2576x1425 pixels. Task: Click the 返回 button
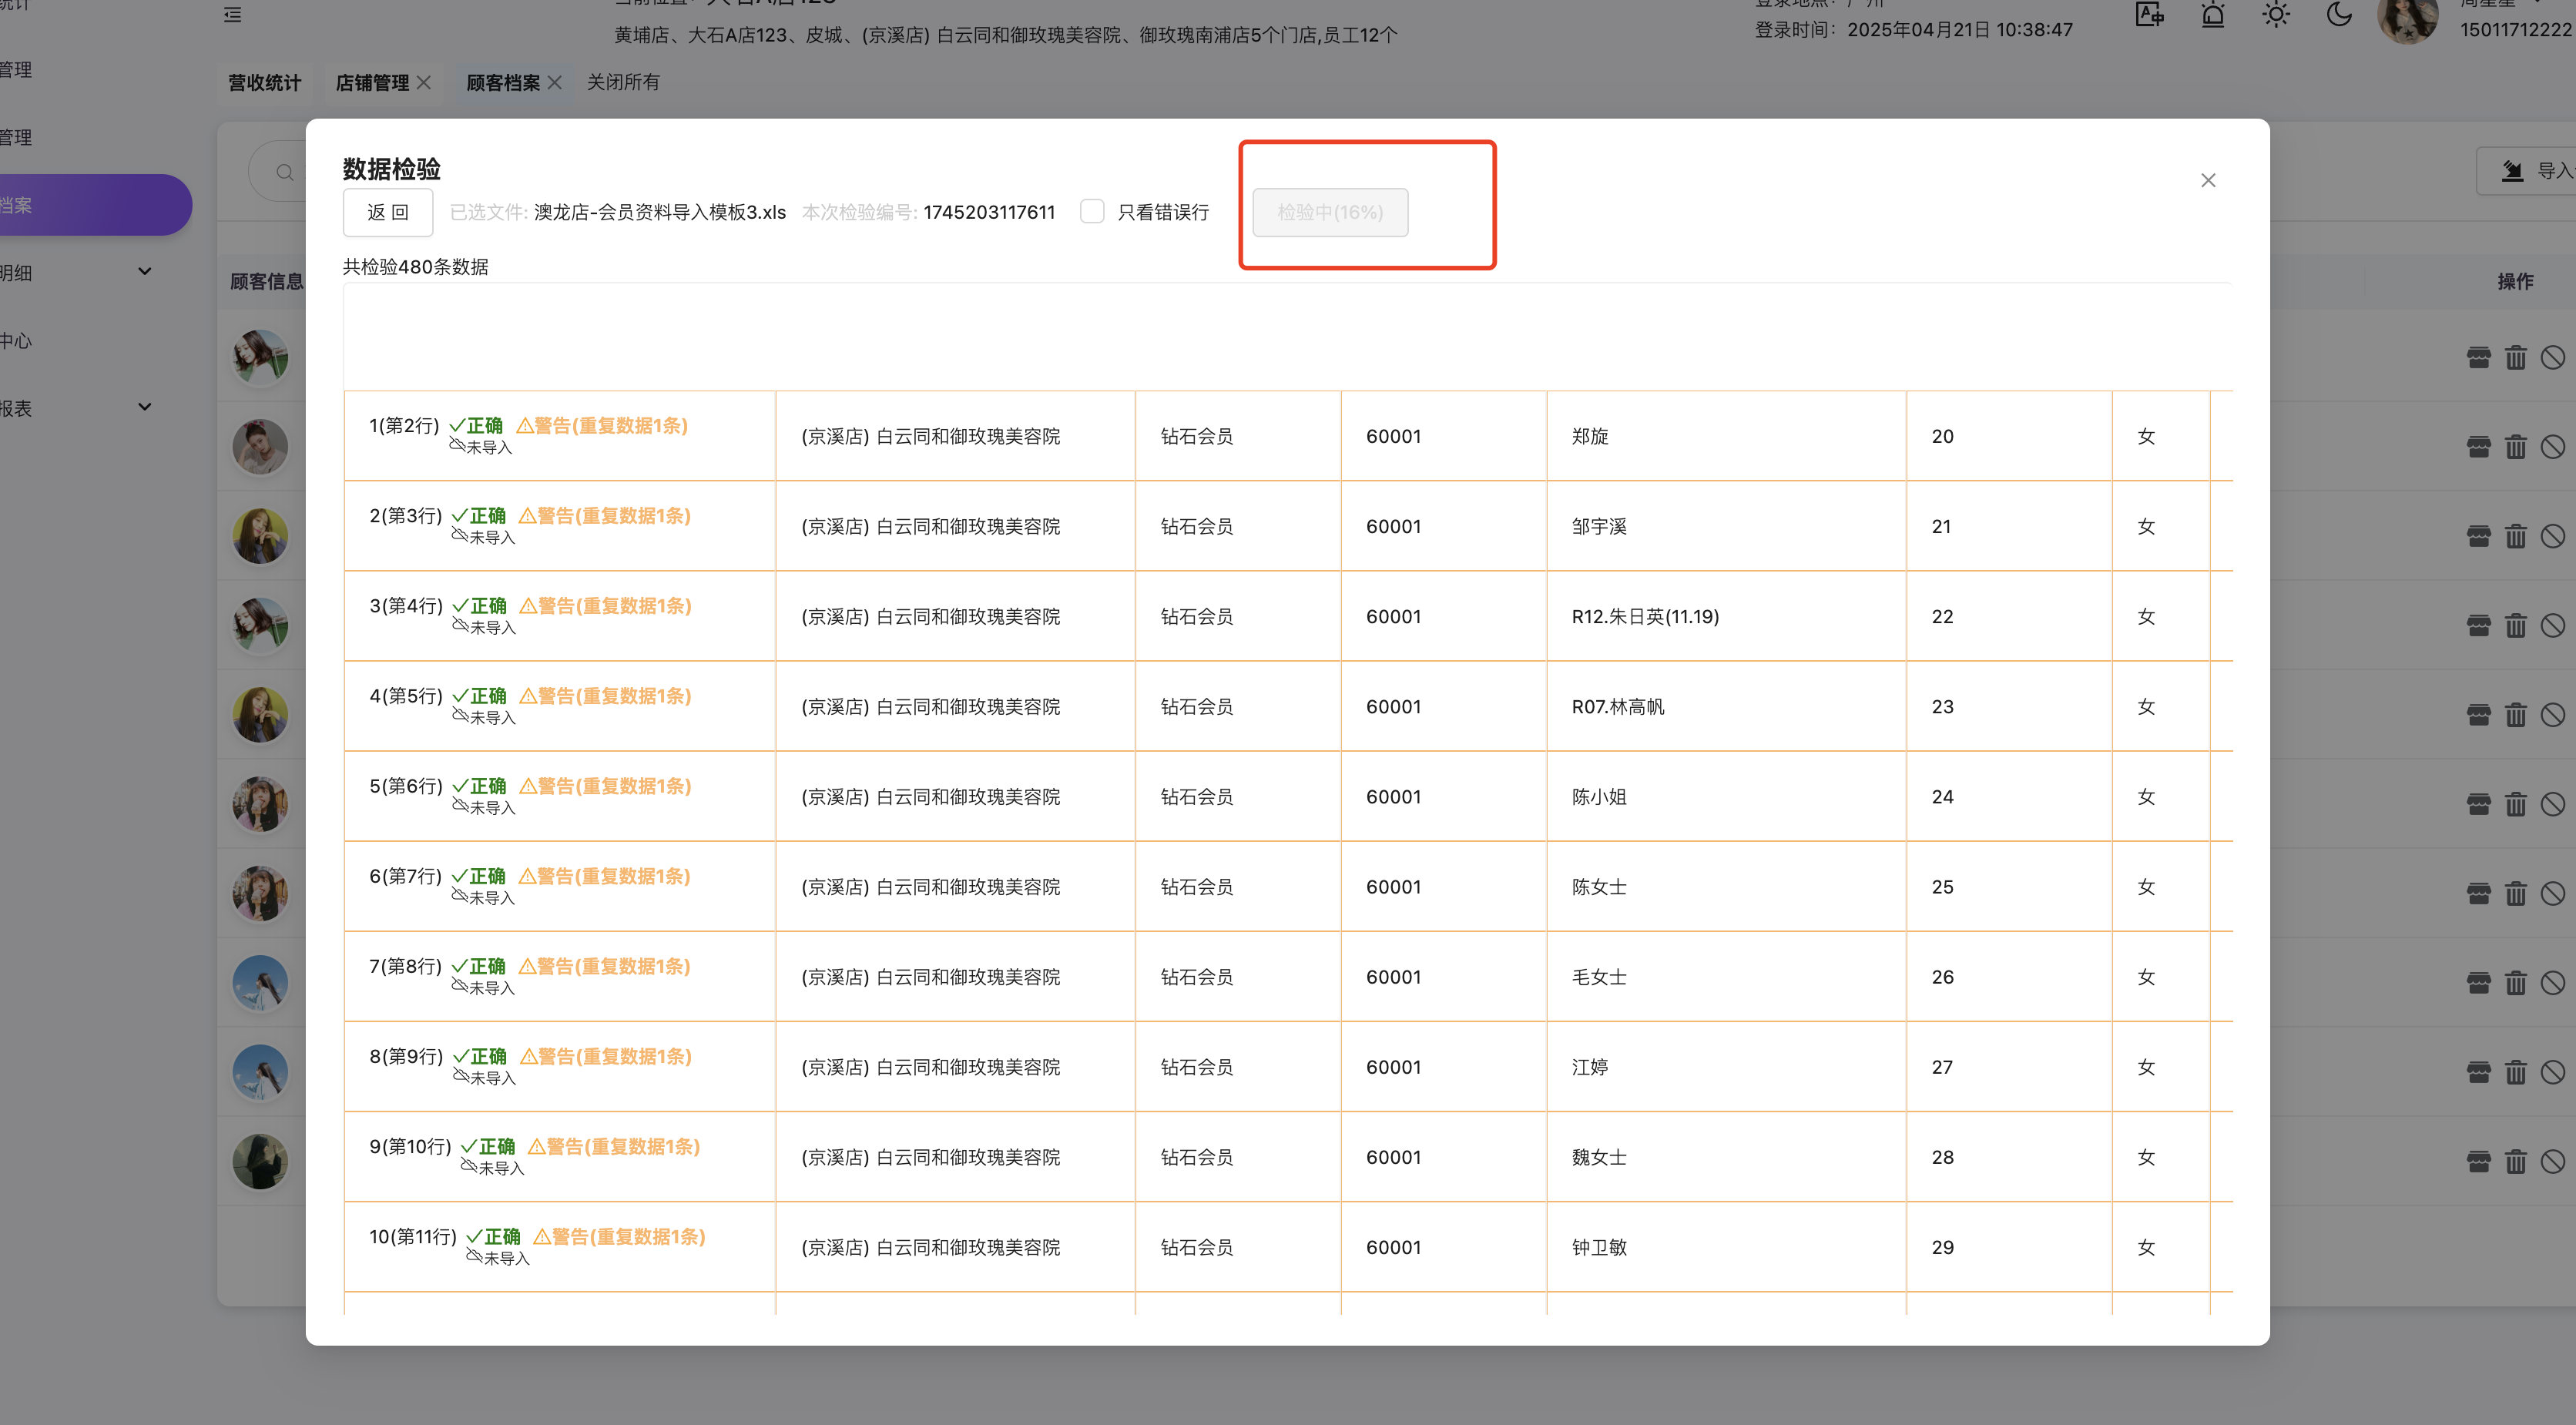tap(388, 212)
